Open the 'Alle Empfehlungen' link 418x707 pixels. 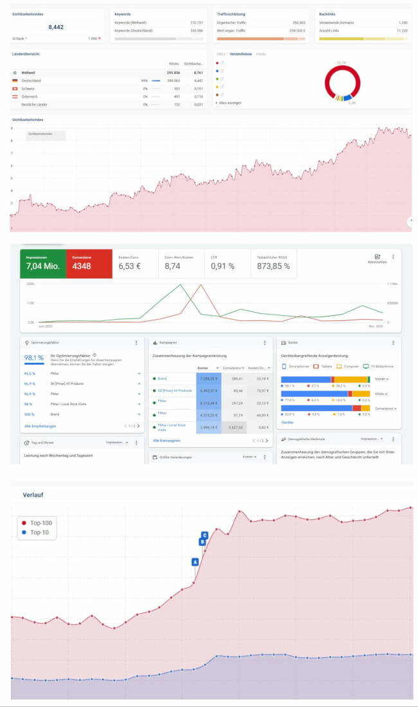coord(40,426)
